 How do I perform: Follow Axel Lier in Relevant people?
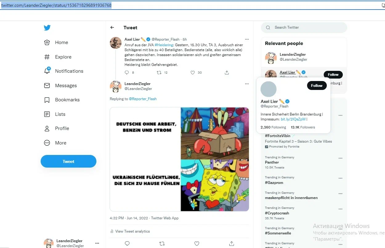(x=333, y=75)
